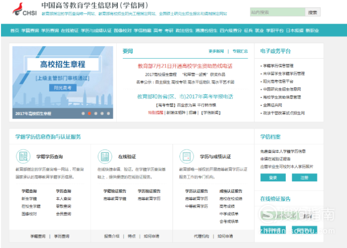Viewport: 347px width, 248px height.
Task: Open 学历与成绩认证 in the navigation bar
Action: tap(96, 31)
